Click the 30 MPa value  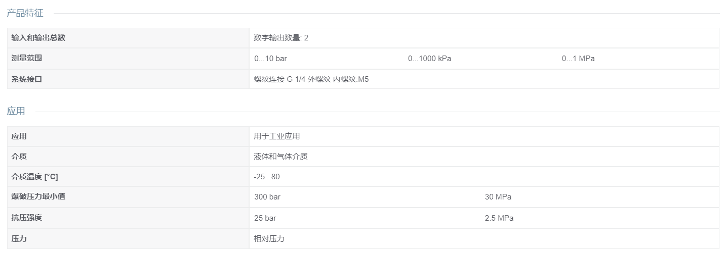click(498, 197)
